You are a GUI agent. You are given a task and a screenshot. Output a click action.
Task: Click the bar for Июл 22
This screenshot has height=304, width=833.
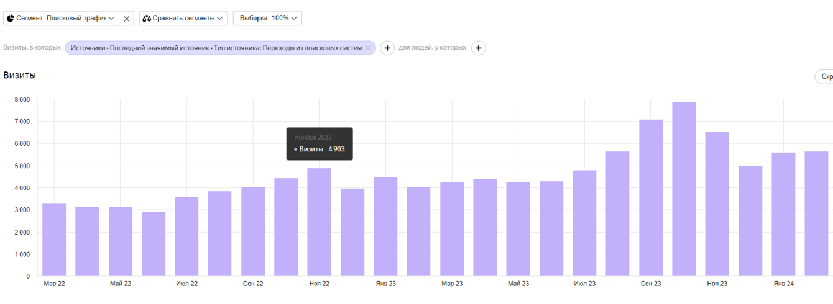click(186, 236)
